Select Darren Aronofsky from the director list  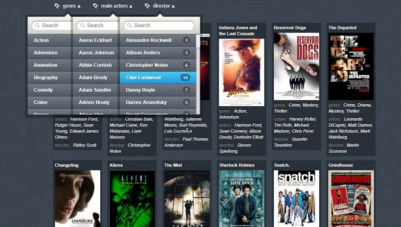(x=146, y=102)
